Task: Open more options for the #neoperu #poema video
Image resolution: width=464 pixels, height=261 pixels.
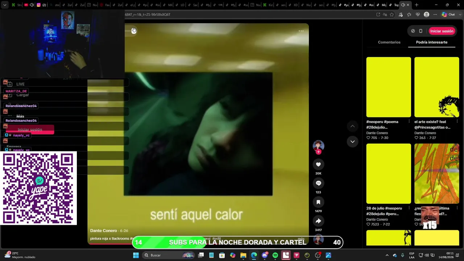Action: pos(409,122)
